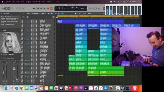Open the Mix menu
This screenshot has height=92, width=164.
(39, 2)
